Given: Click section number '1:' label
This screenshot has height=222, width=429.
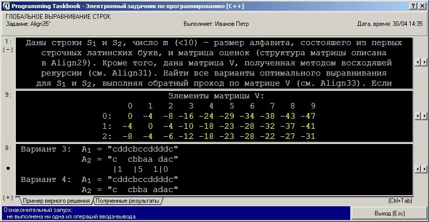Looking at the screenshot, I should pos(8,42).
